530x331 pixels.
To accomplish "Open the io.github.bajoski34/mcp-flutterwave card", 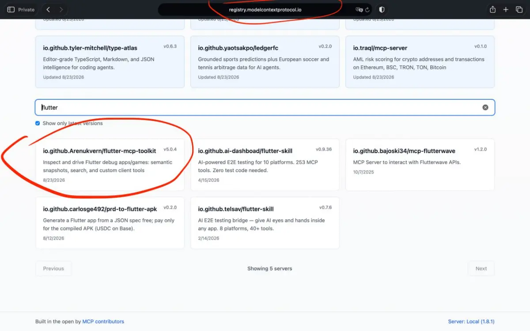I will point(420,165).
